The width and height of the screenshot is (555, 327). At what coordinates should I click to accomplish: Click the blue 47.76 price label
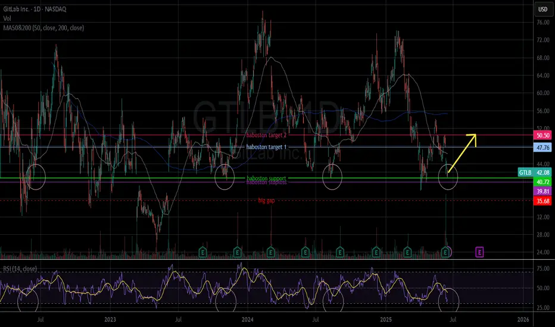click(542, 147)
